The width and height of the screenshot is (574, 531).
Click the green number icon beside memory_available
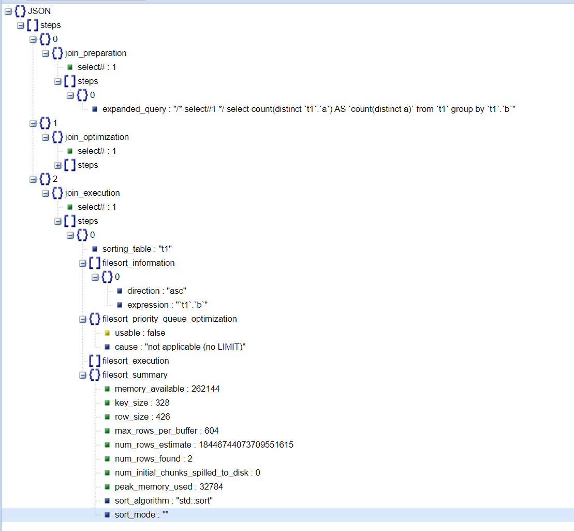(x=107, y=389)
